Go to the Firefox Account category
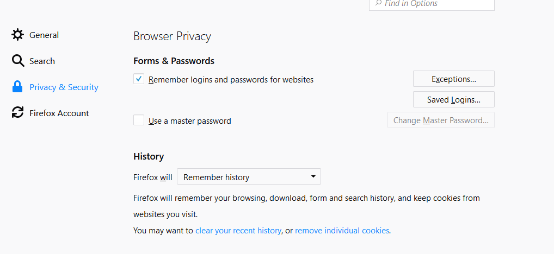554x254 pixels. [x=59, y=113]
